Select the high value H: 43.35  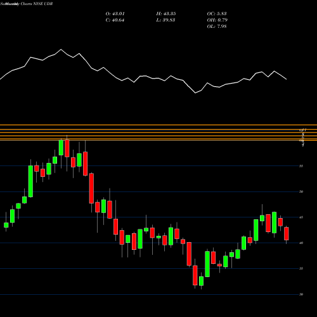coord(166,14)
